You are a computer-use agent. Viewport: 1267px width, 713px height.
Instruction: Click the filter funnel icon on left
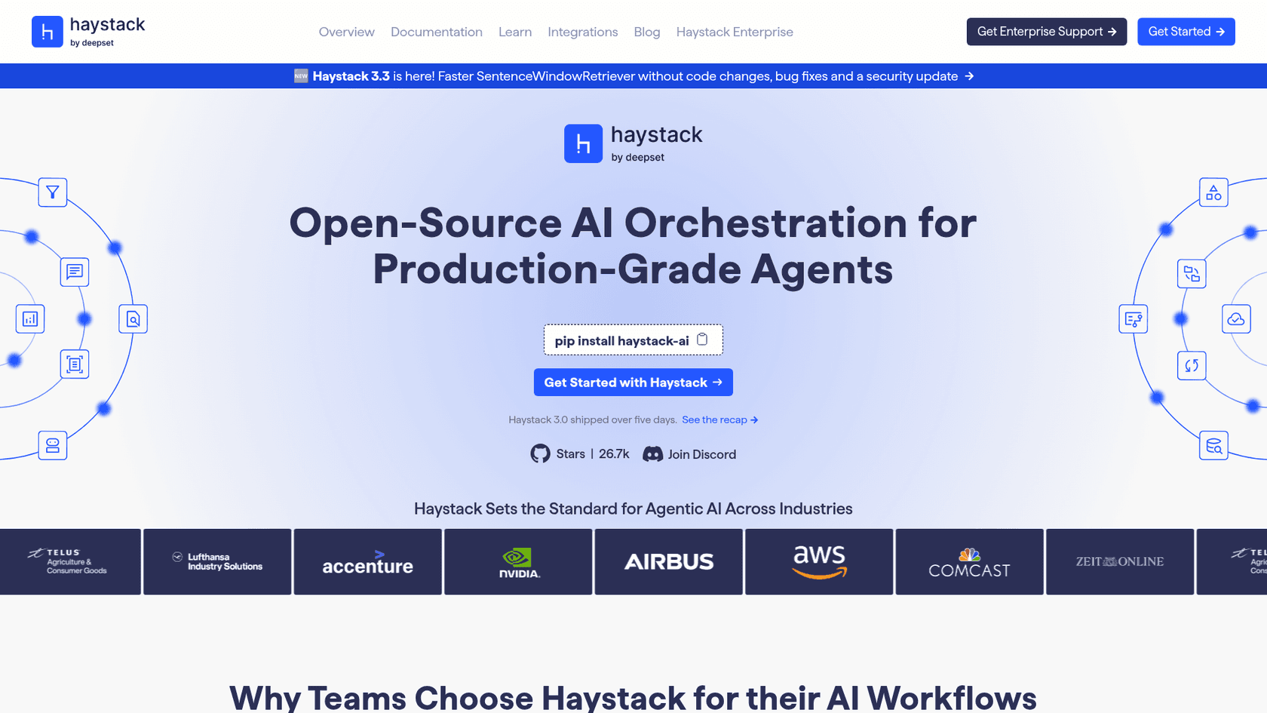coord(53,192)
